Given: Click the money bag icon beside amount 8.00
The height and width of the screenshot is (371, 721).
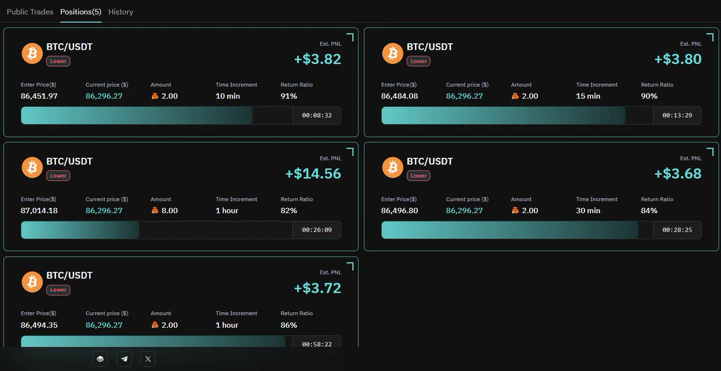Looking at the screenshot, I should [x=155, y=211].
